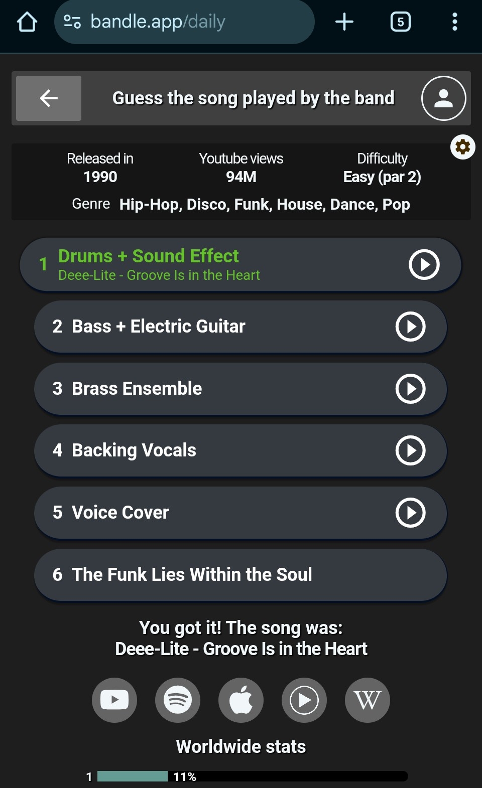Screen dimensions: 482x788
Task: Open the settings gear
Action: [x=462, y=147]
